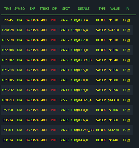Viewport: 139px width, 148px height.
Task: Click details 100@14.242_BB
Action: coord(82,130)
